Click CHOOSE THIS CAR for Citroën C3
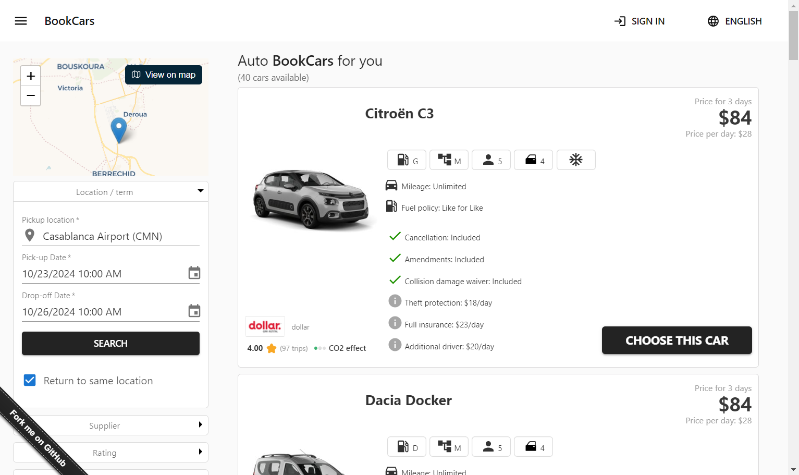Image resolution: width=799 pixels, height=475 pixels. point(677,340)
